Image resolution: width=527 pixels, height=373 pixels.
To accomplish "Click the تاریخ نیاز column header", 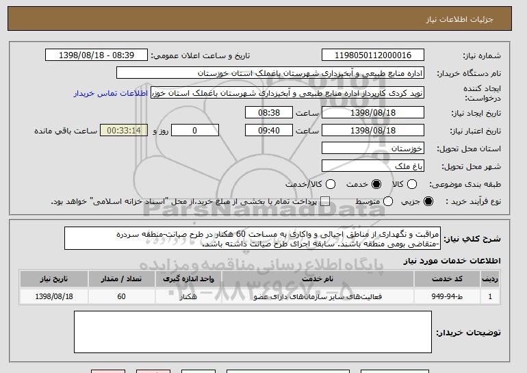I will pyautogui.click(x=54, y=279).
